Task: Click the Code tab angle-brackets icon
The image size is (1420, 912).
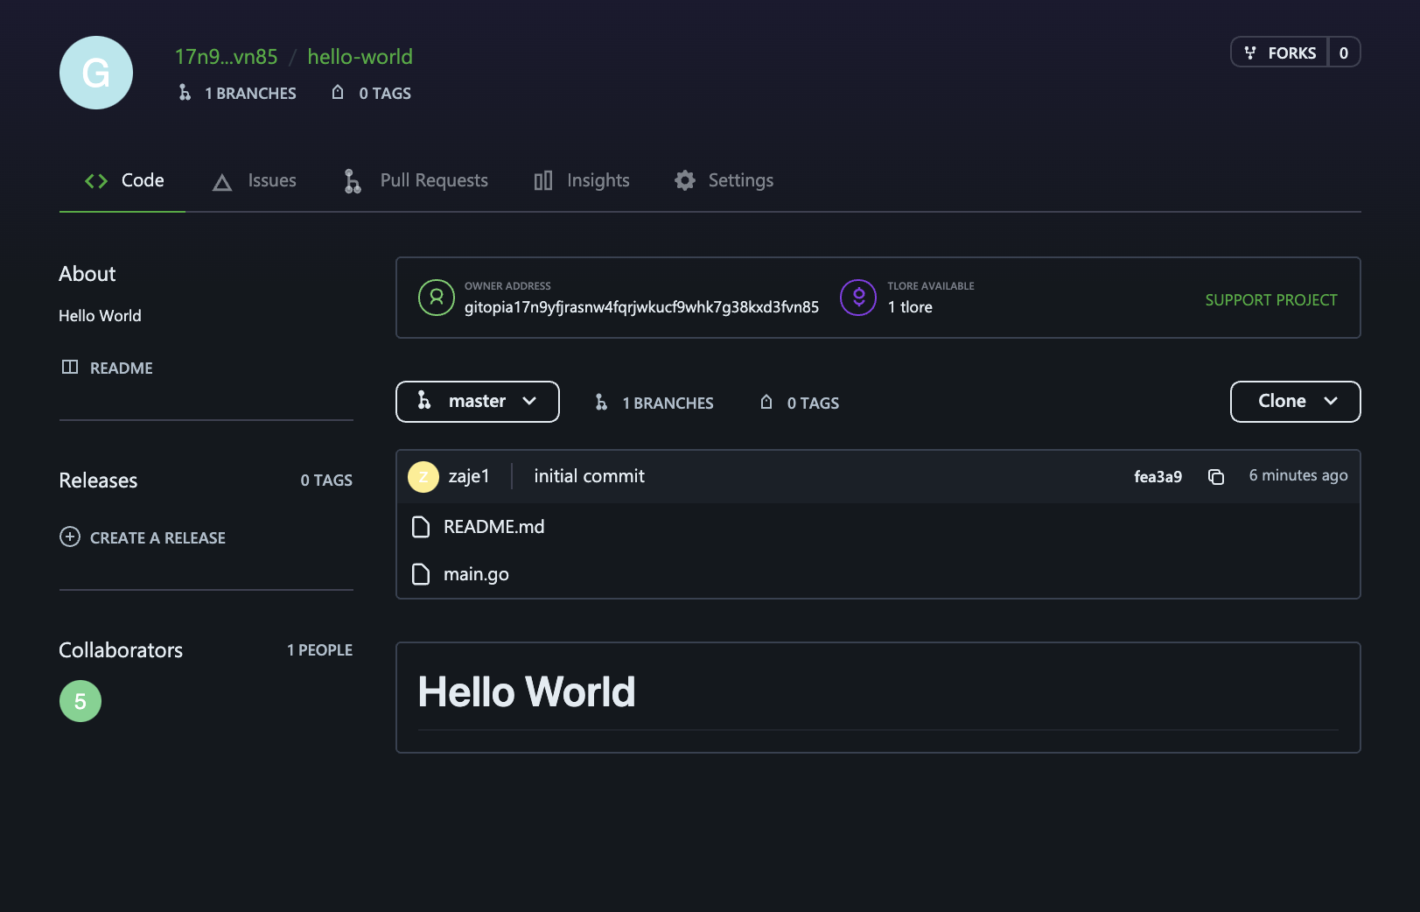Action: click(x=96, y=181)
